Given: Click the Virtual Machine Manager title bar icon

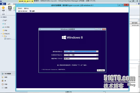Looking at the screenshot, I should (1, 1).
